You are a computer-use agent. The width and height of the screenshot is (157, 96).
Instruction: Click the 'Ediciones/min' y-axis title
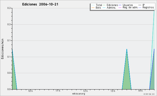tap(2, 49)
